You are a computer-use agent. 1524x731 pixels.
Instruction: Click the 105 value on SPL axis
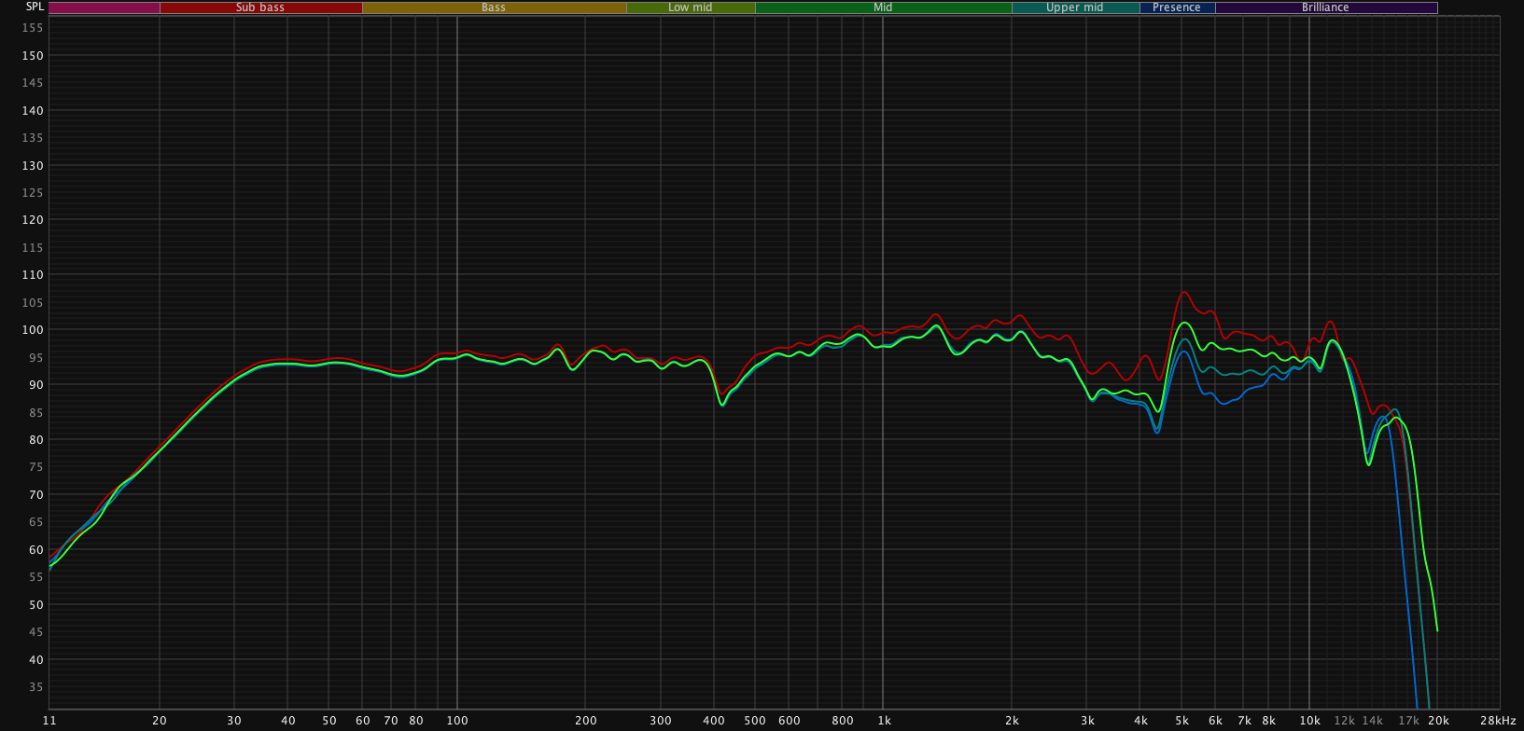33,303
